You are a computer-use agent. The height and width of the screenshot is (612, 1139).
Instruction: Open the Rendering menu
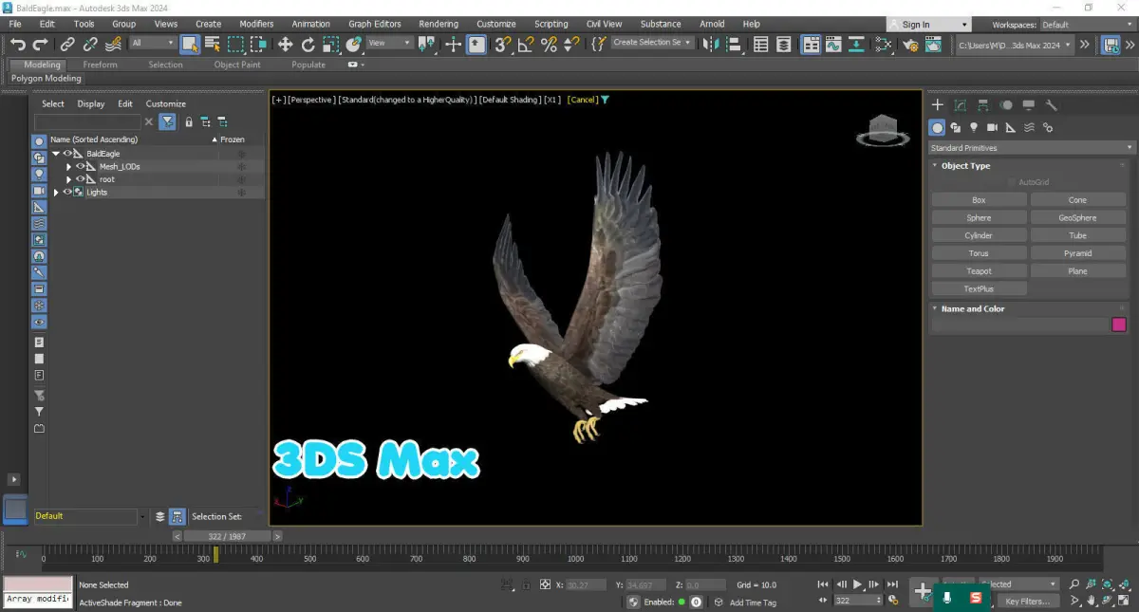point(438,24)
